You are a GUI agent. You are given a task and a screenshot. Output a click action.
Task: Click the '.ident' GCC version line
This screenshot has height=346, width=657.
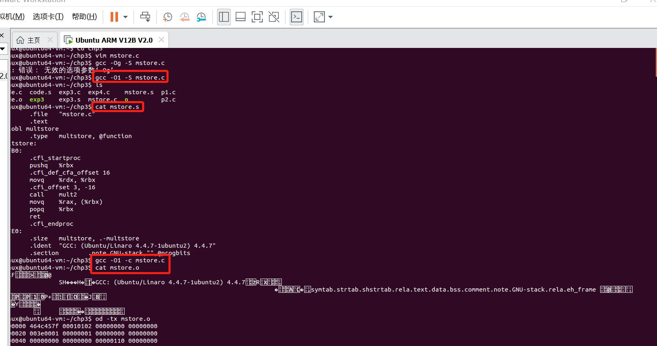pos(122,246)
